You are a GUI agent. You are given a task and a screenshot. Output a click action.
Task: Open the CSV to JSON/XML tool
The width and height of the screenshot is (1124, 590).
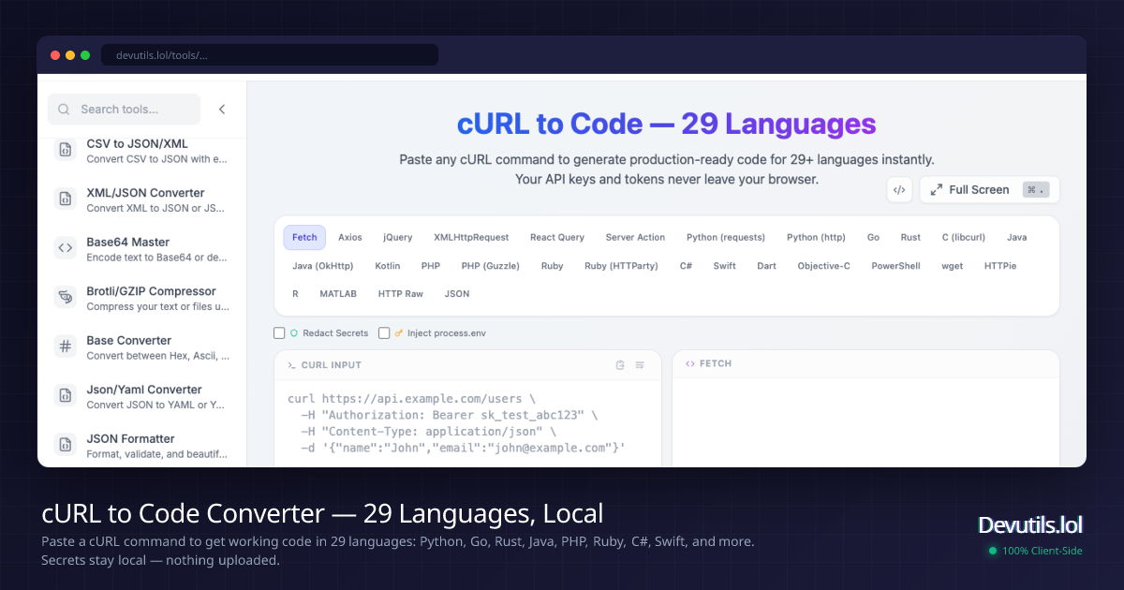pos(141,151)
